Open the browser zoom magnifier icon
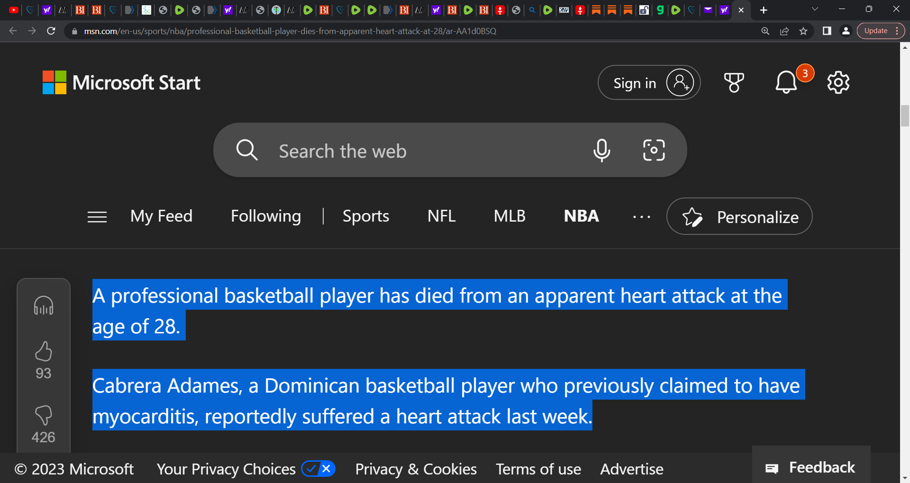This screenshot has height=483, width=910. pos(765,31)
